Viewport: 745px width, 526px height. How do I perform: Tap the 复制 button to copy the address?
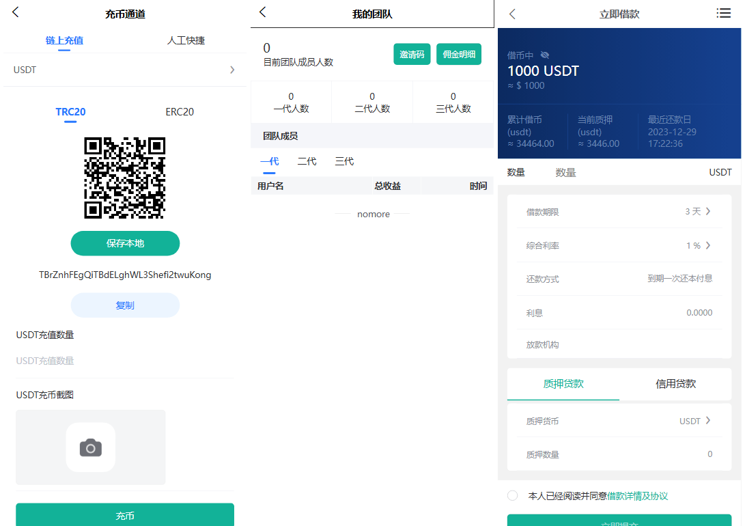pos(125,305)
